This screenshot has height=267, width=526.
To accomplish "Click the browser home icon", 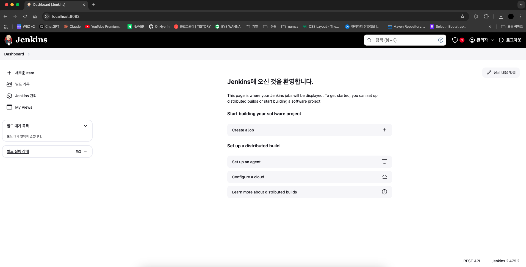I will pyautogui.click(x=35, y=16).
